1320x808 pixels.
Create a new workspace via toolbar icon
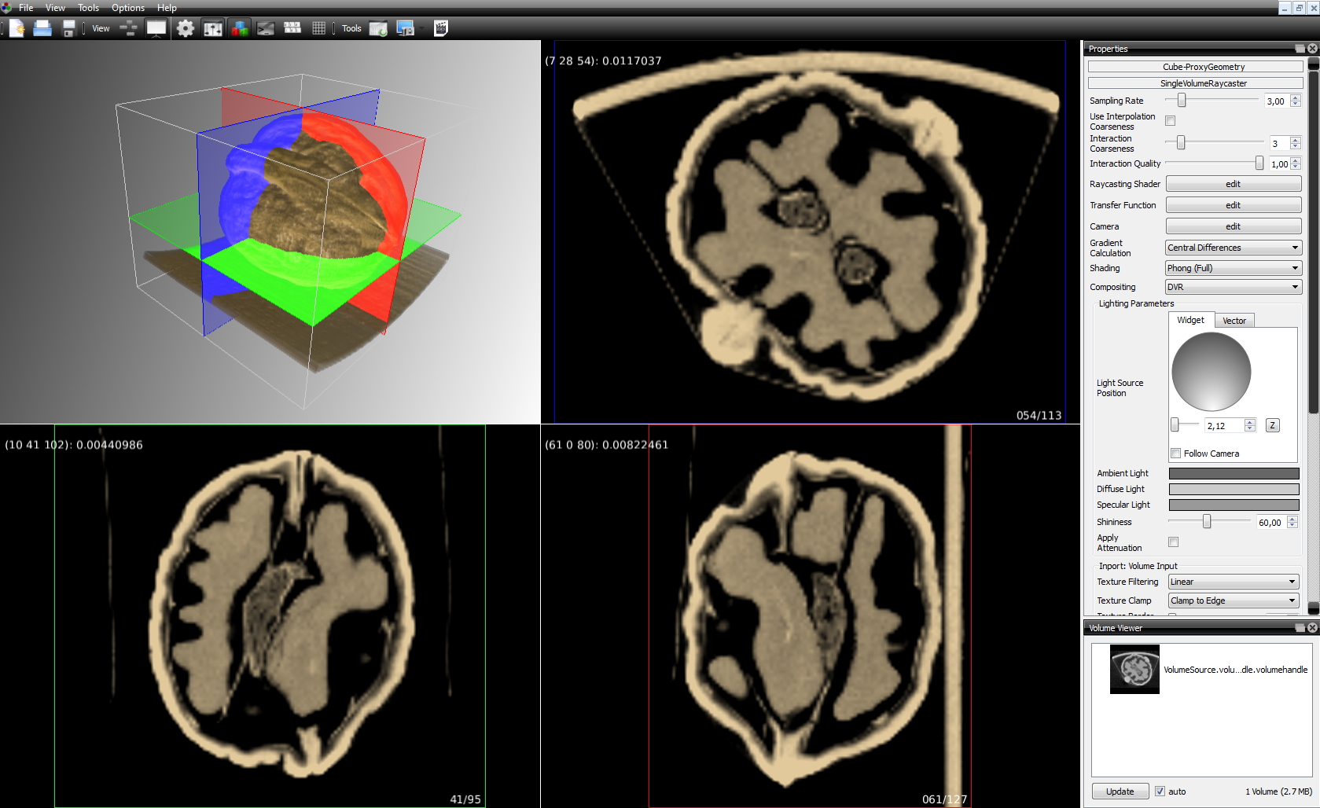[17, 28]
